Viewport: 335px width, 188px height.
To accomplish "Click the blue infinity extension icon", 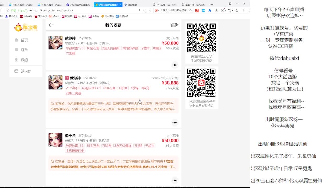I will (x=203, y=10).
